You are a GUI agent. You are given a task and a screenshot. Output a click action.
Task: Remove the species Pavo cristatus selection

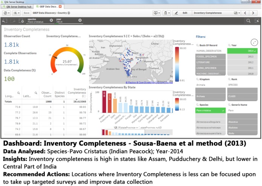[x=51, y=20]
